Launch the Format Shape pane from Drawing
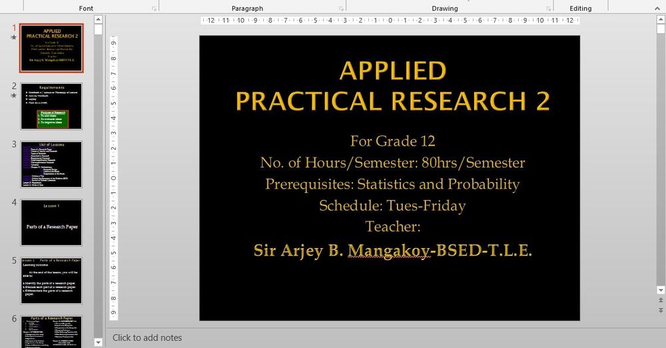 [548, 9]
